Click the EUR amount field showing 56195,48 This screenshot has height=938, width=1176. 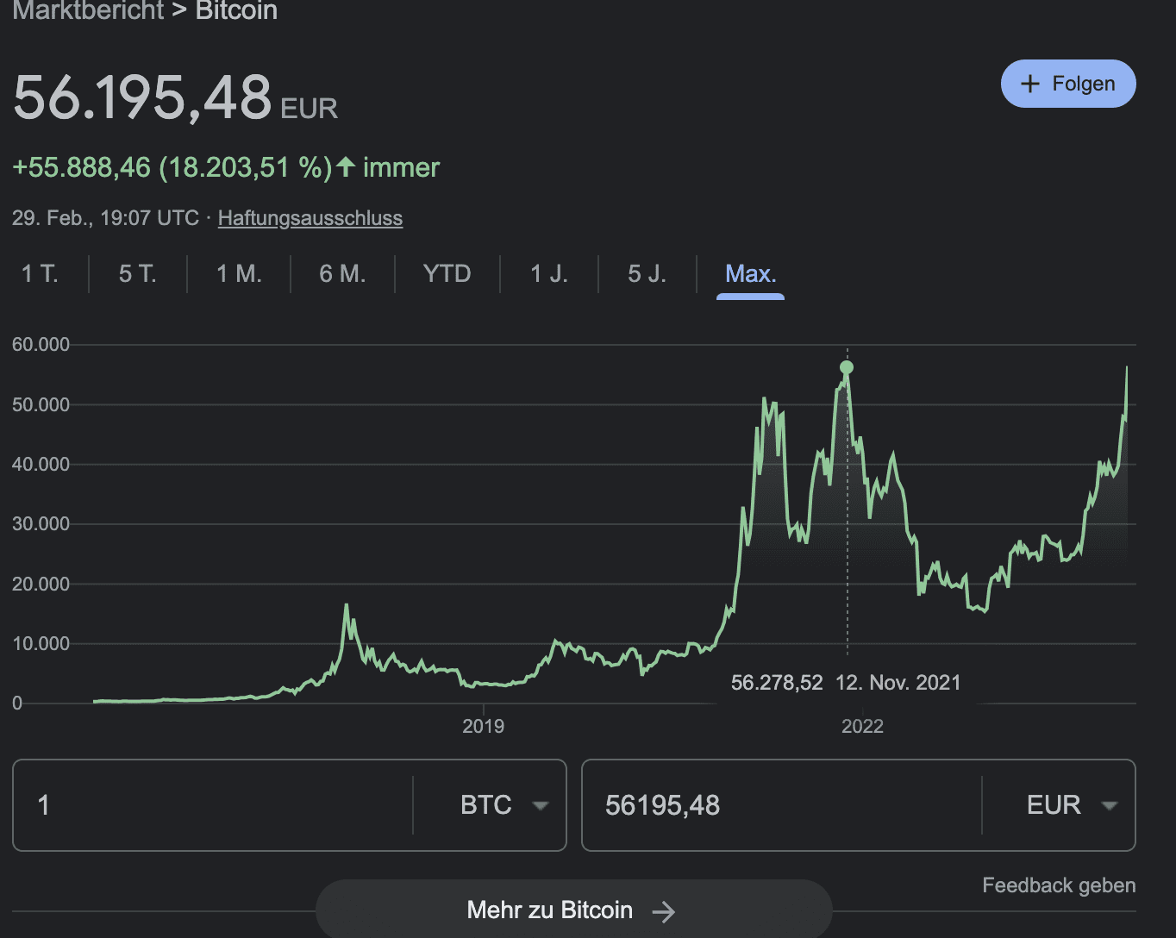(x=781, y=805)
